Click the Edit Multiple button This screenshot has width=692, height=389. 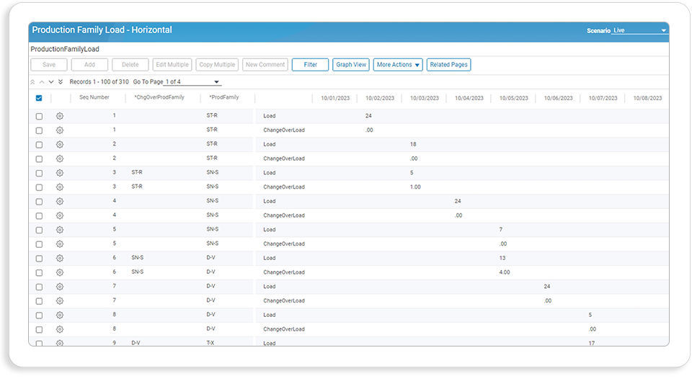[x=172, y=65]
